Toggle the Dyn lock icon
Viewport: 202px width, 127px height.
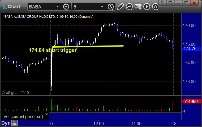pyautogui.click(x=14, y=123)
